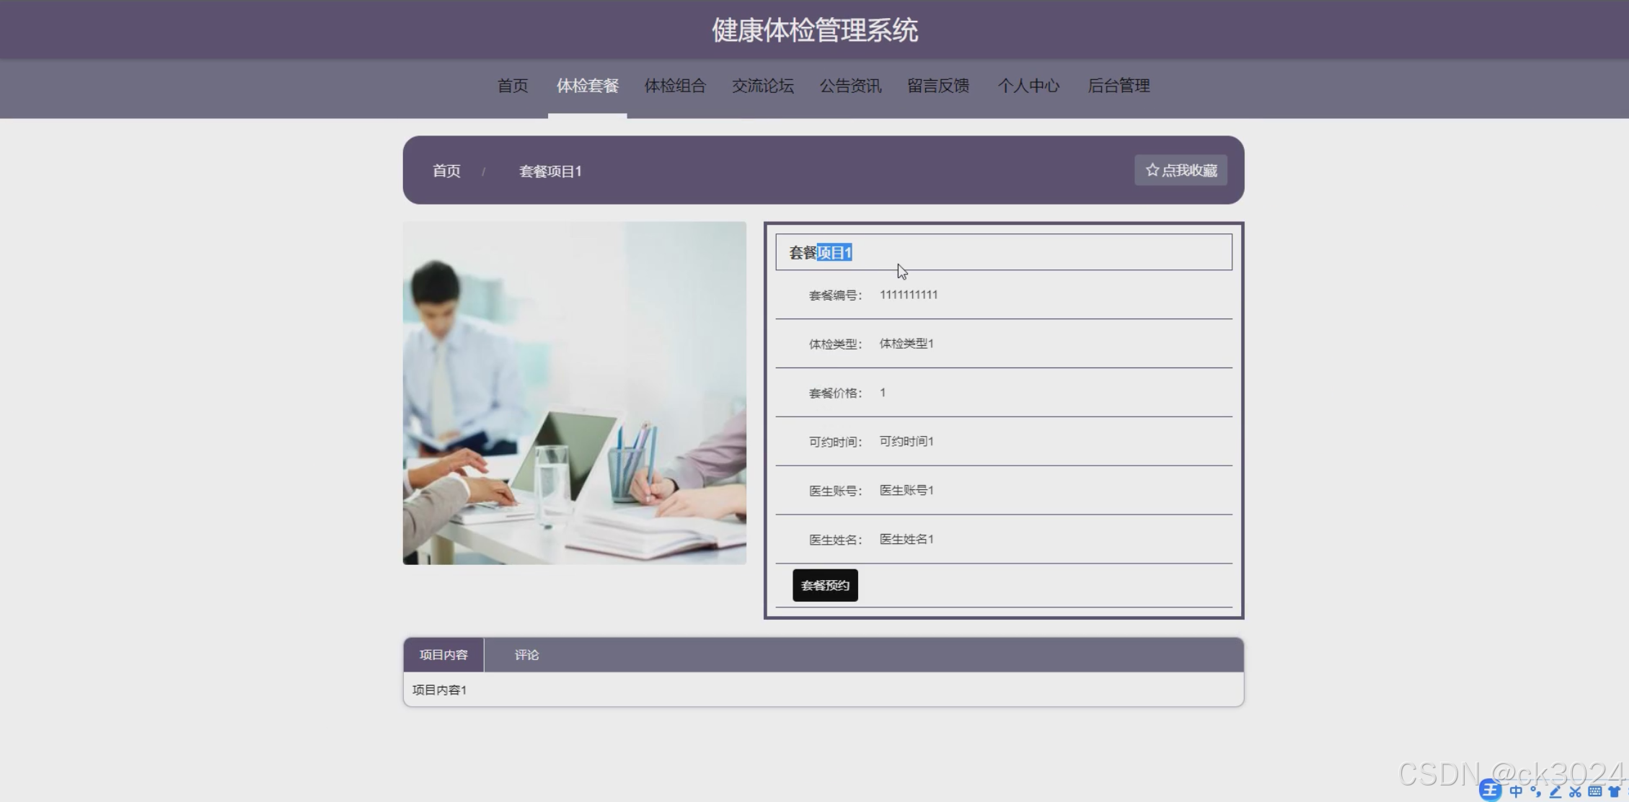Open 留言反馈 from the navigation bar
Image resolution: width=1629 pixels, height=802 pixels.
(x=937, y=86)
